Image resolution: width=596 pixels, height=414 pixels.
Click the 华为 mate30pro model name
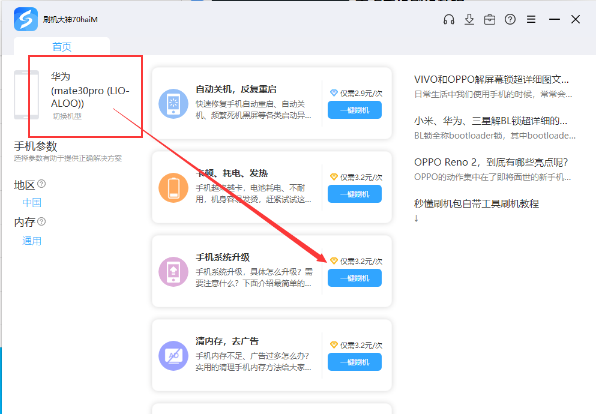[x=90, y=90]
